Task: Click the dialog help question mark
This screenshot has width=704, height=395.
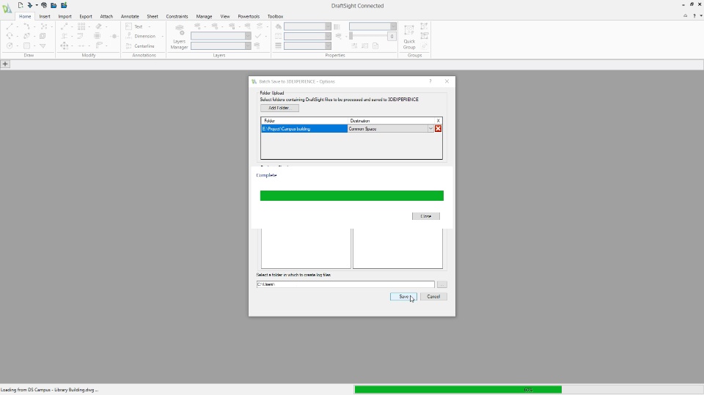Action: click(x=430, y=81)
